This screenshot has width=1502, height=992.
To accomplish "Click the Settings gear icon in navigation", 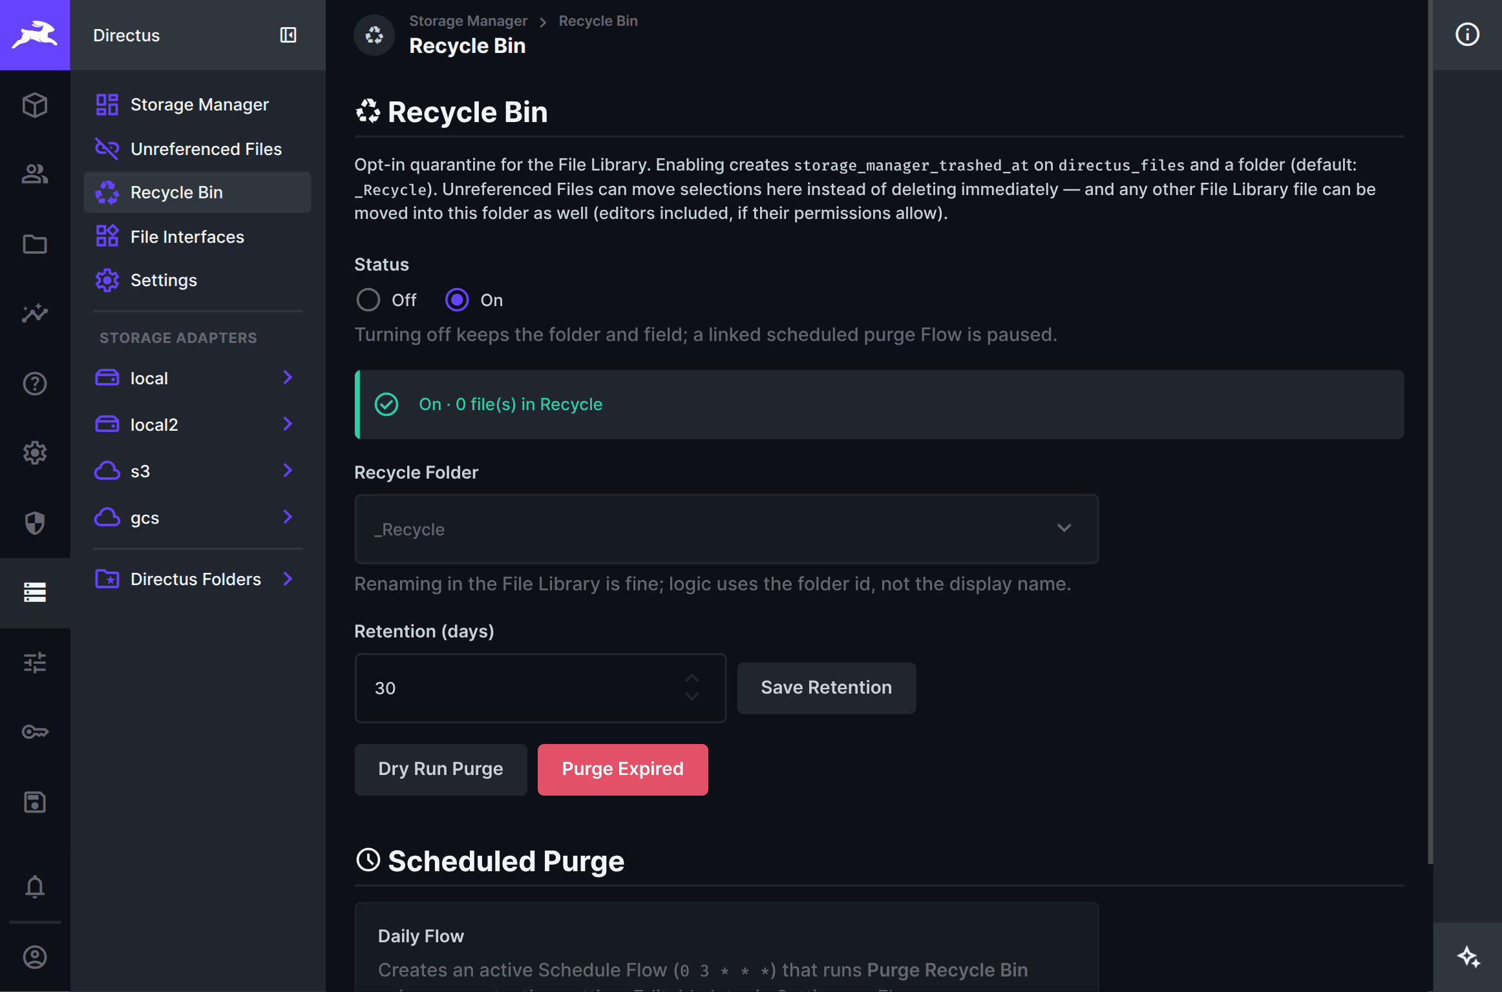I will tap(107, 280).
